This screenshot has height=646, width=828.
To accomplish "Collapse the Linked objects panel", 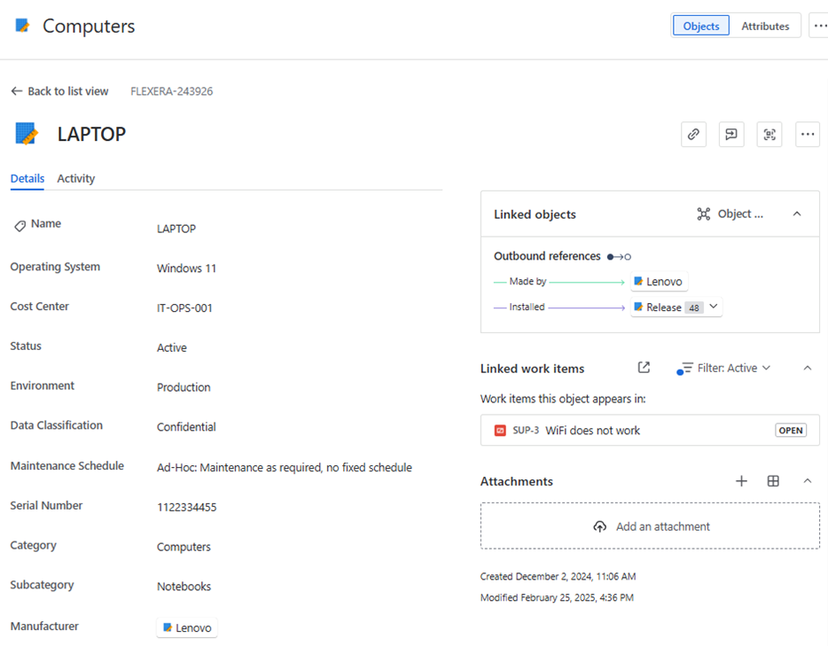I will (x=796, y=214).
